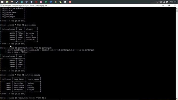178x100 pixels.
Task: Click the Ringan case type cell
Action: (x=31, y=89)
